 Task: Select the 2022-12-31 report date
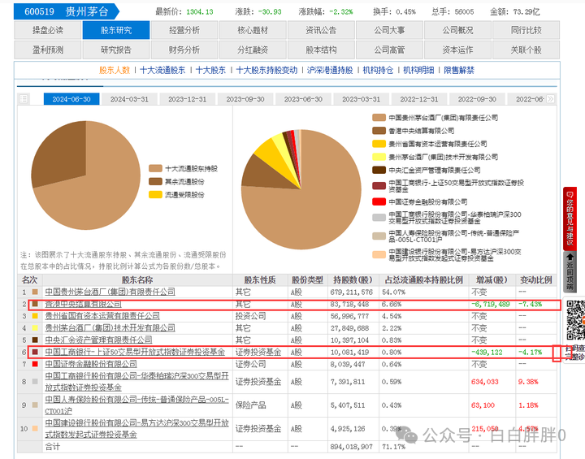click(419, 99)
